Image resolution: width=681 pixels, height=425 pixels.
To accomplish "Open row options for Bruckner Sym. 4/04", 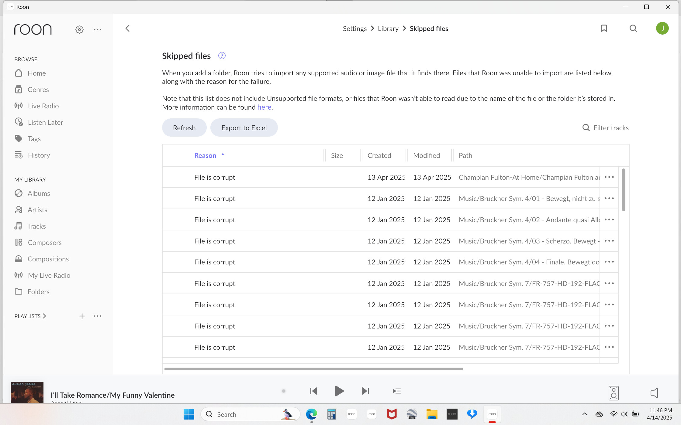I will (609, 262).
